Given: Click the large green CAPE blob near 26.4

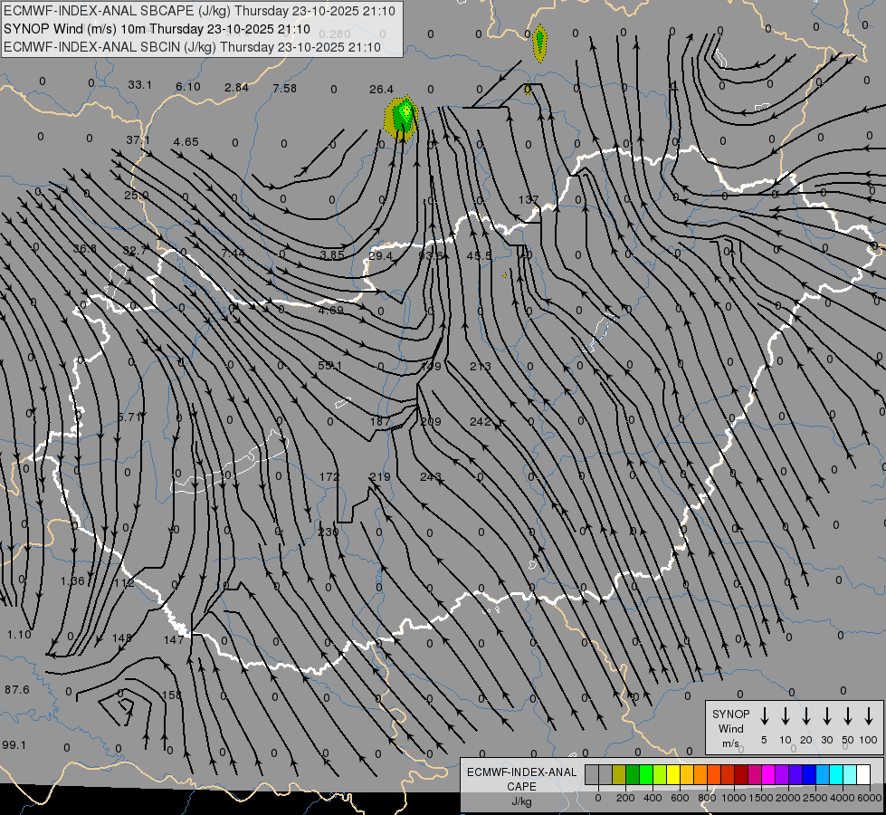Looking at the screenshot, I should [x=403, y=118].
